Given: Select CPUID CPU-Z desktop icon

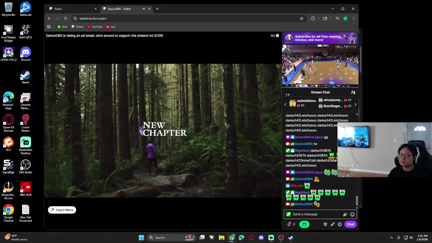Looking at the screenshot, I should tap(8, 54).
